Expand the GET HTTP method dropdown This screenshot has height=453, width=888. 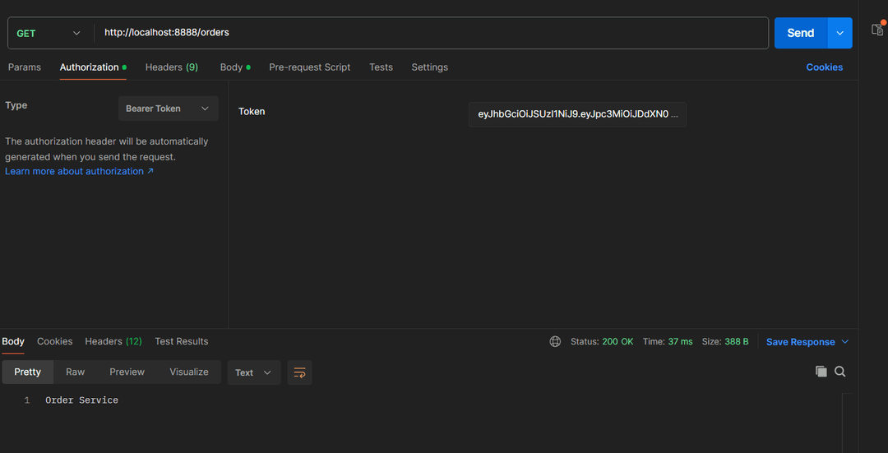pyautogui.click(x=49, y=33)
